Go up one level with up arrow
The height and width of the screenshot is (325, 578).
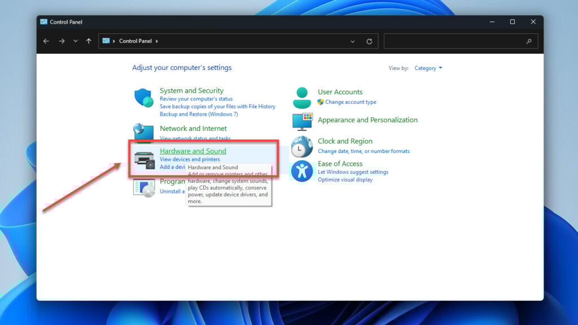tap(89, 41)
